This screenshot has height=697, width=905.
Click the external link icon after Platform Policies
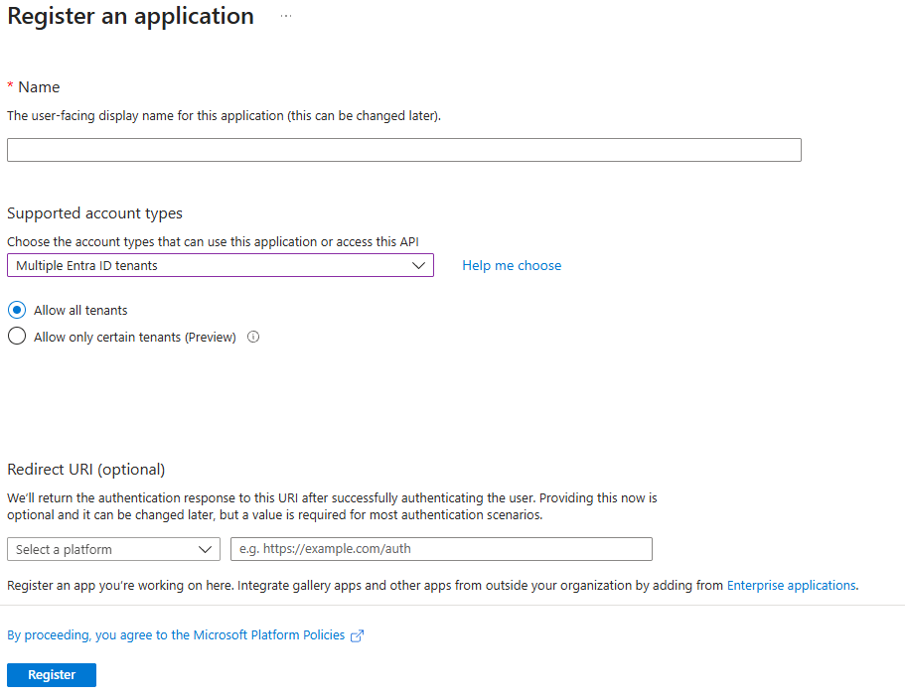[x=358, y=635]
